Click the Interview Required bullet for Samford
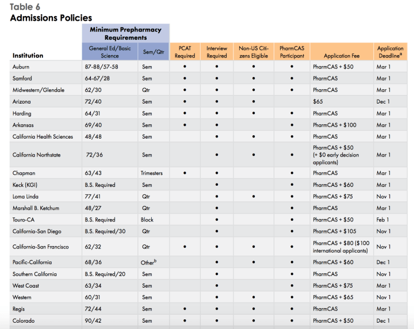The image size is (414, 329). pos(217,78)
